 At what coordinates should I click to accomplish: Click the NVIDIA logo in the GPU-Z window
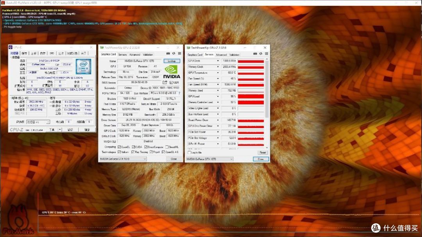point(172,72)
